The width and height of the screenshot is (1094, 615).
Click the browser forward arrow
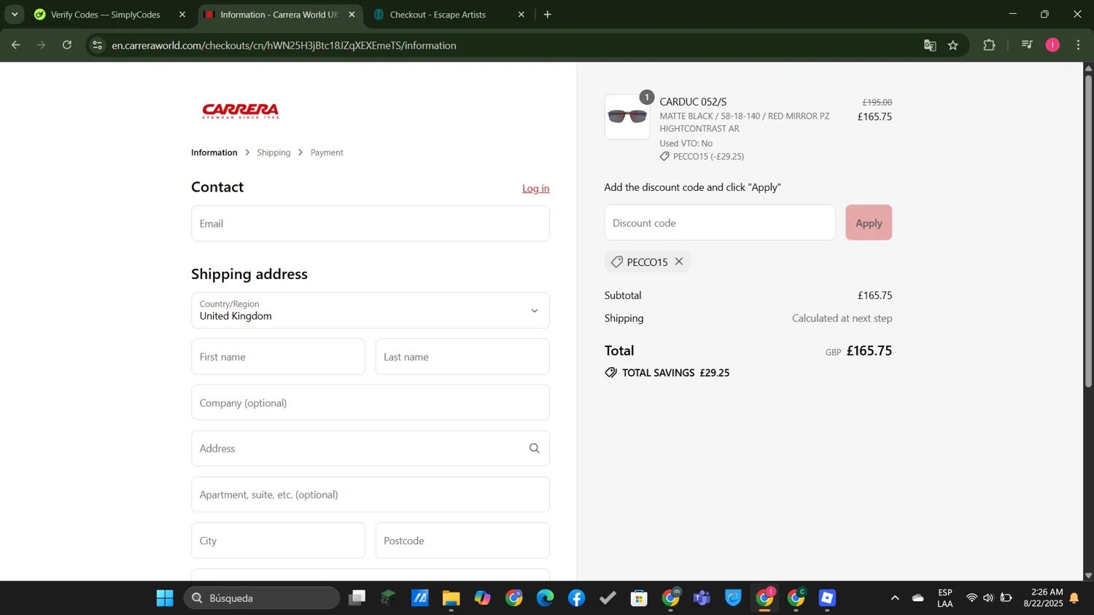pos(42,45)
